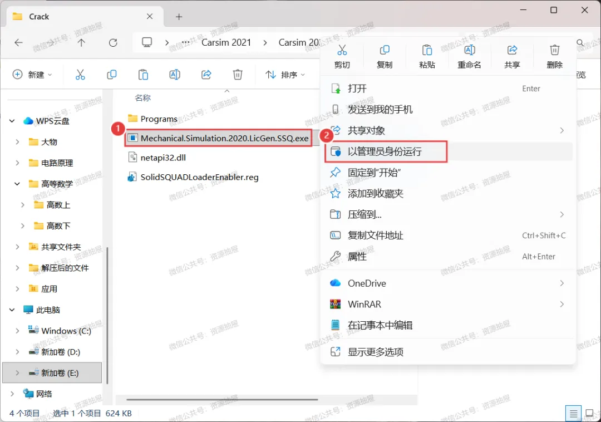Viewport: 601px width, 422px height.
Task: Collapse the 高等数学 folder node
Action: click(x=17, y=184)
